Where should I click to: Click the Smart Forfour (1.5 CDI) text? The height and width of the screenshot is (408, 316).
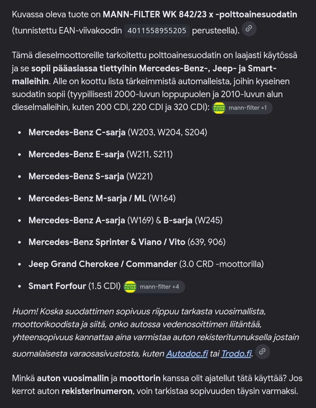(x=75, y=286)
